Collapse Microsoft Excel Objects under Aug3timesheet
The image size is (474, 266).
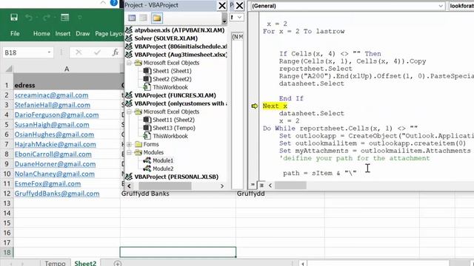pyautogui.click(x=129, y=63)
